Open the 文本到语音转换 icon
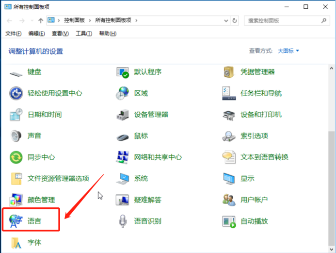The height and width of the screenshot is (253, 336). click(229, 157)
